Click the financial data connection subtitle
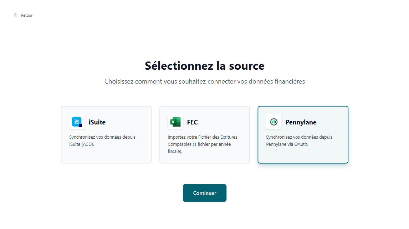 (204, 81)
